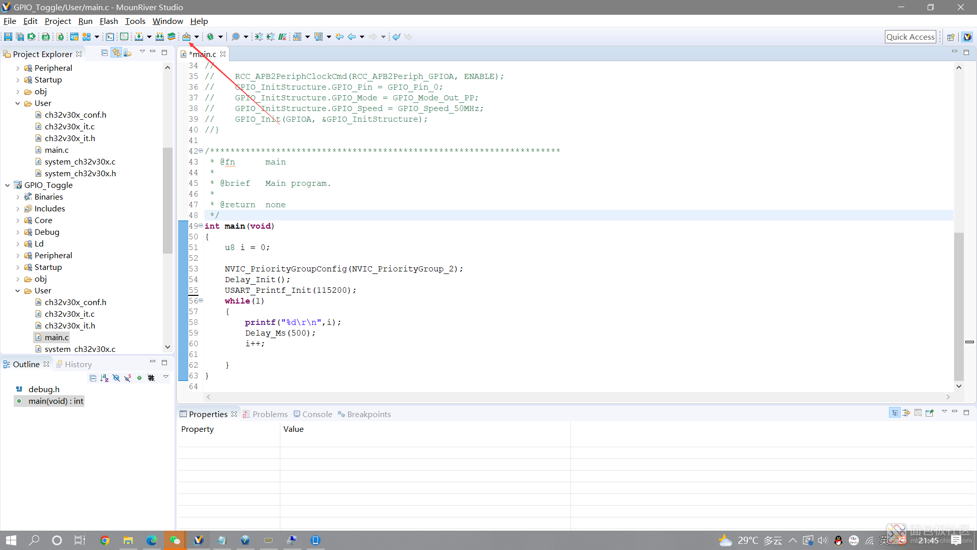The height and width of the screenshot is (550, 977).
Task: Click the Save All toolbar icon
Action: coord(20,37)
